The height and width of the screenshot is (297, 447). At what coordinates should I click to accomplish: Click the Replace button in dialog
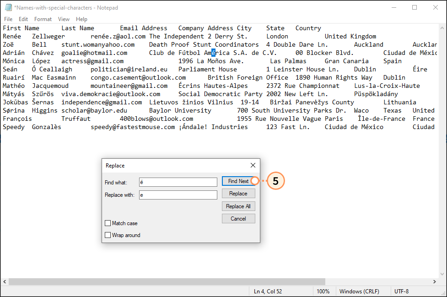click(238, 194)
